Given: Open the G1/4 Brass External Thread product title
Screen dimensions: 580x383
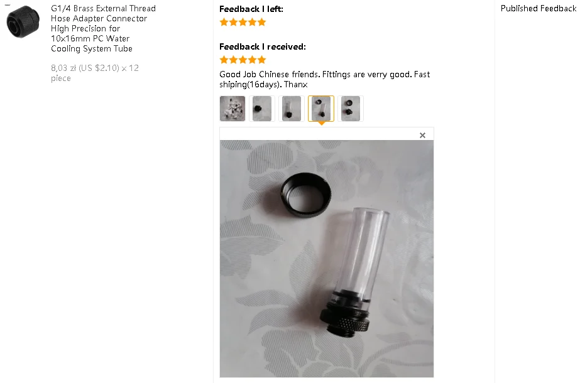Looking at the screenshot, I should pos(103,28).
